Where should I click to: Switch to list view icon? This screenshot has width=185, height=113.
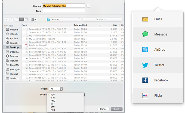[21, 20]
